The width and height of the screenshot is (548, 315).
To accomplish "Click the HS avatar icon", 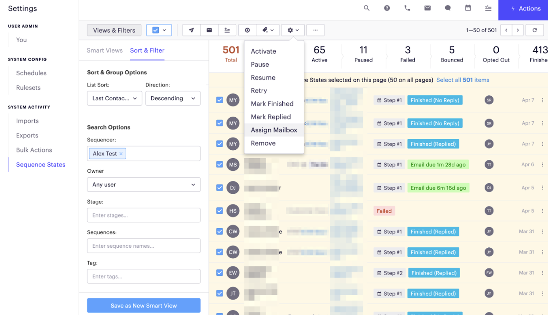I will click(233, 211).
